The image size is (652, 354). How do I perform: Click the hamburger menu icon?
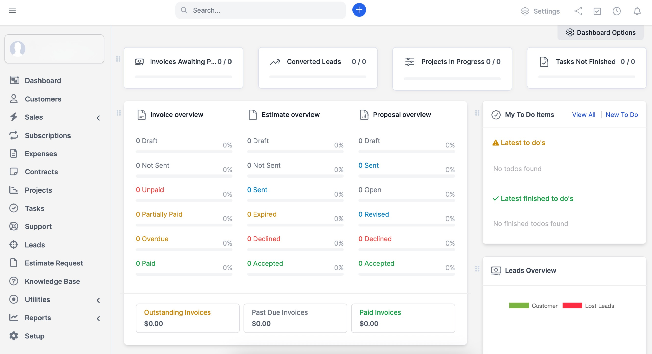click(x=12, y=11)
